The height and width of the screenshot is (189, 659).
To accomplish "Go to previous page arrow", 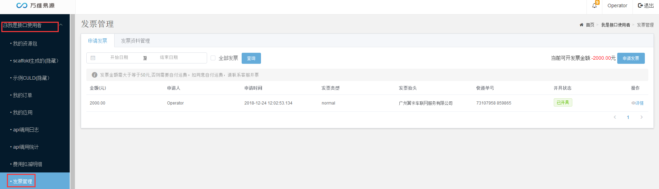I will point(615,117).
